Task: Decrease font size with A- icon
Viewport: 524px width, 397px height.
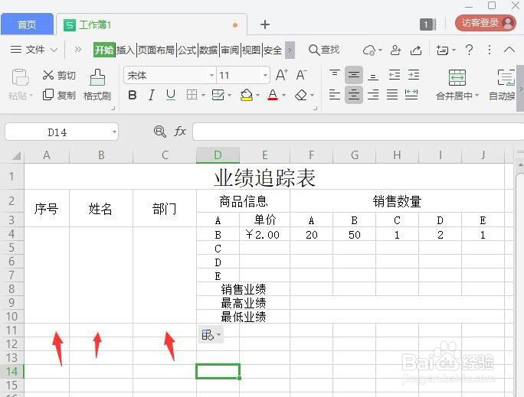Action: tap(302, 75)
